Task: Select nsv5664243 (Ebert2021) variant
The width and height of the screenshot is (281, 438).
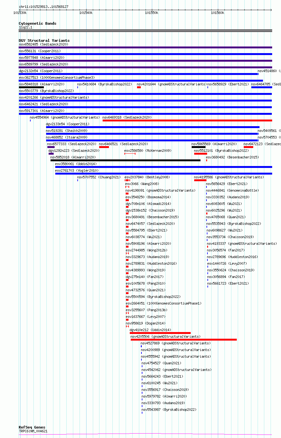Action: pyautogui.click(x=162, y=376)
